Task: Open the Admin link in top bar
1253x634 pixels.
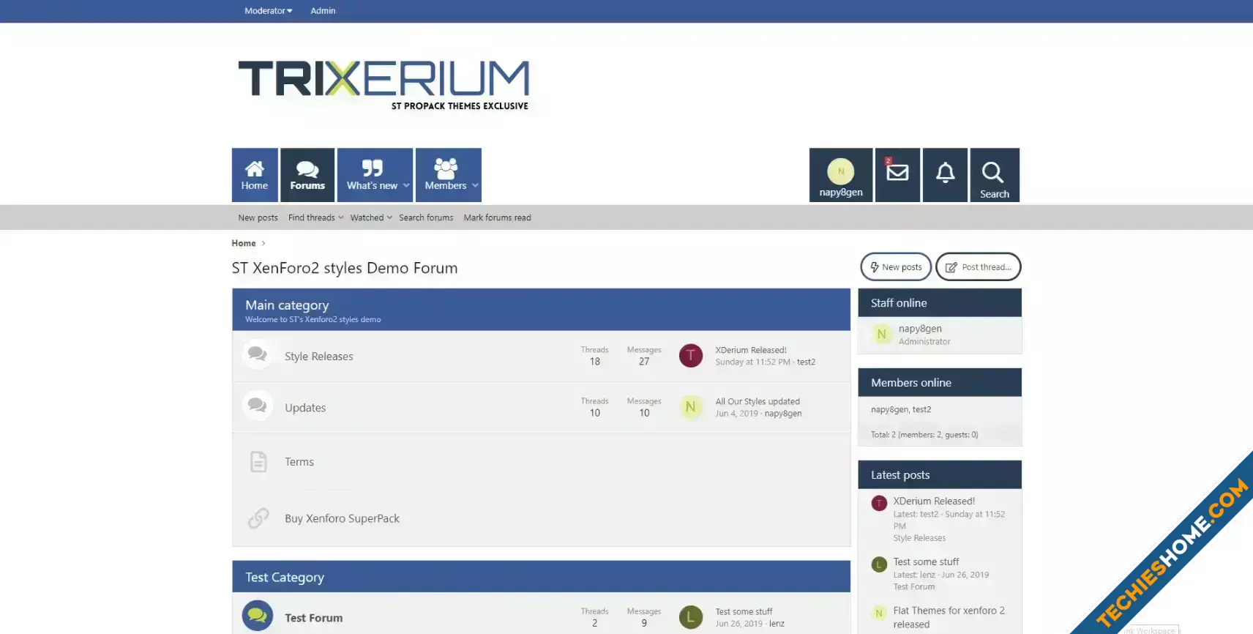Action: point(323,11)
